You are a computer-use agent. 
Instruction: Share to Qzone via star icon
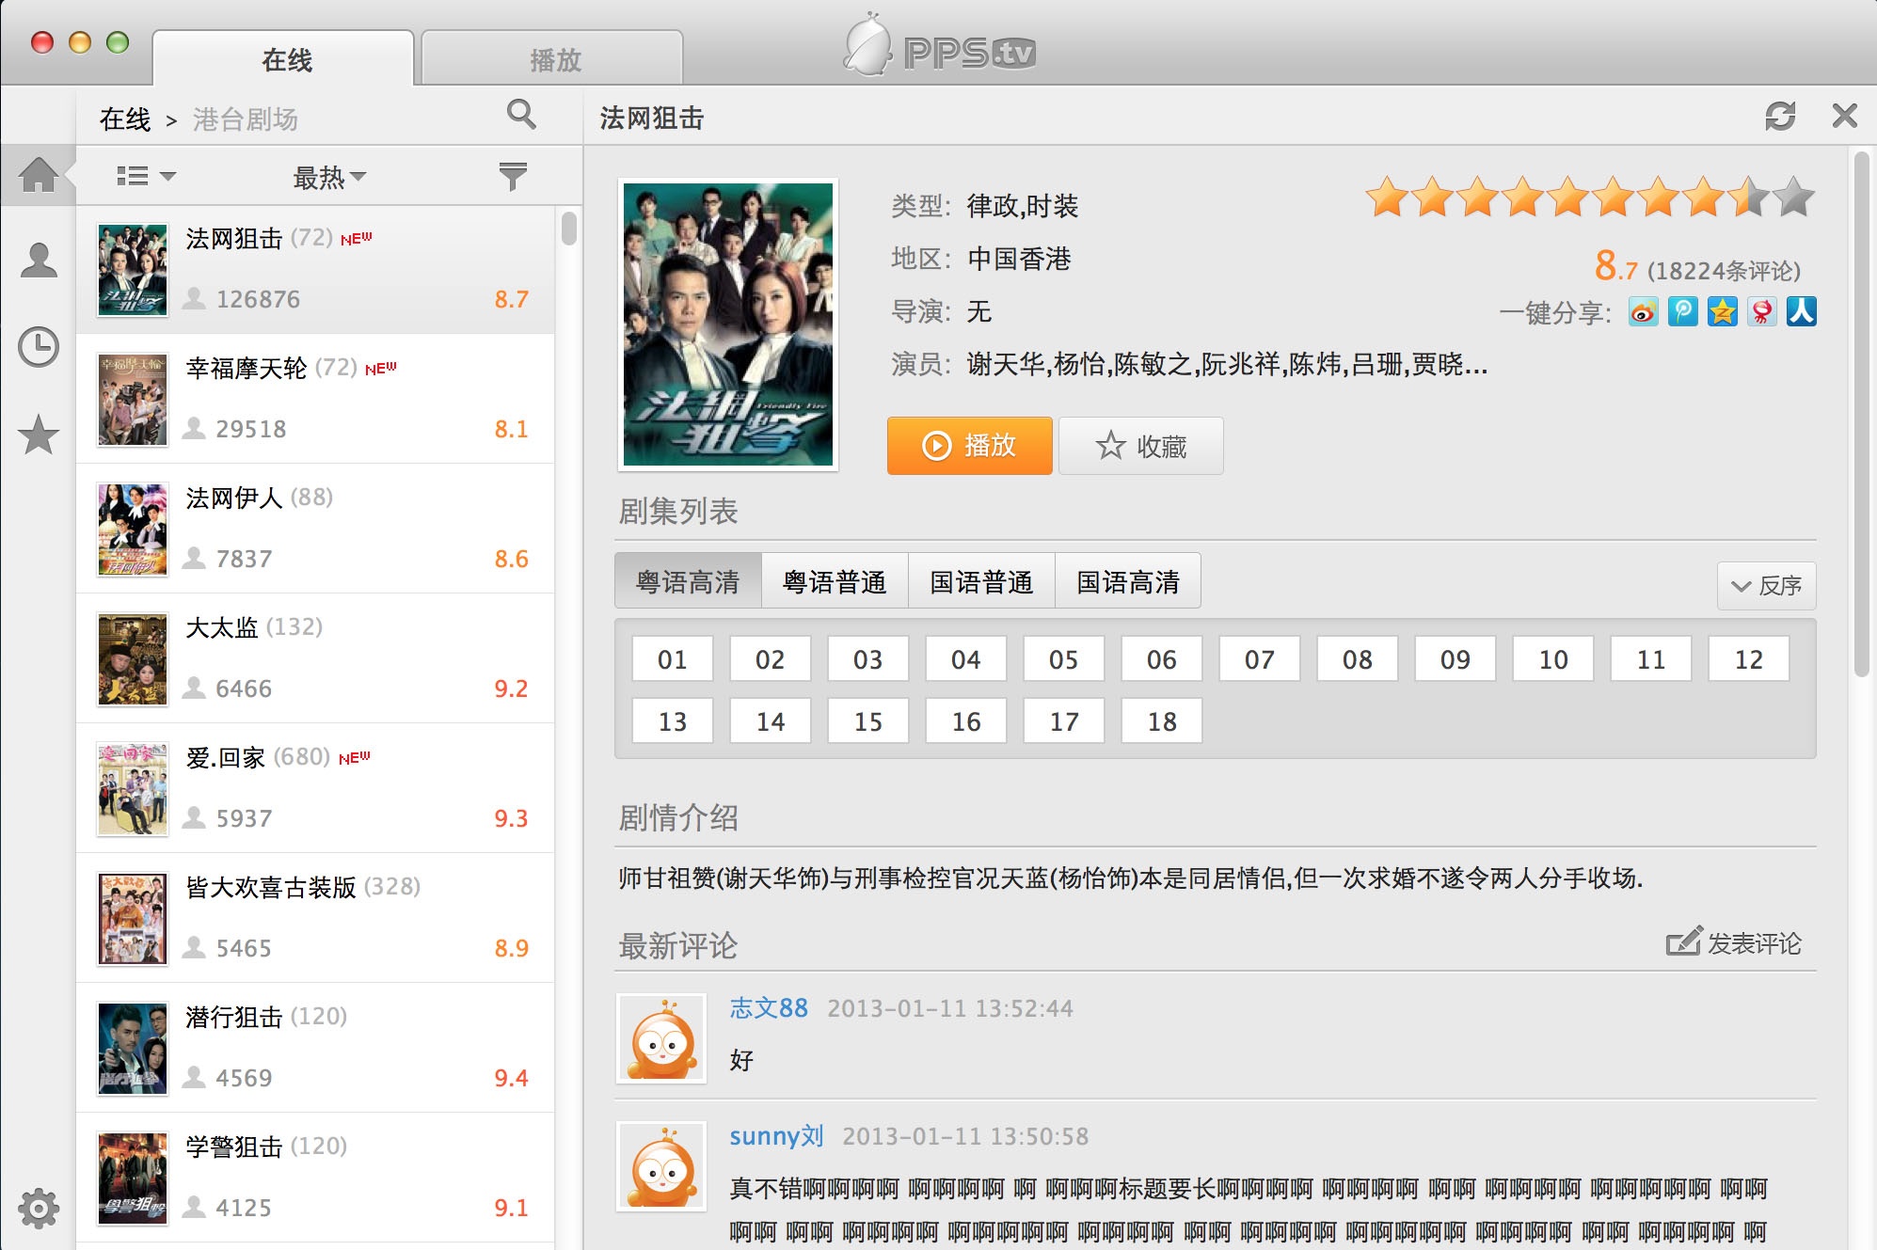point(1722,312)
